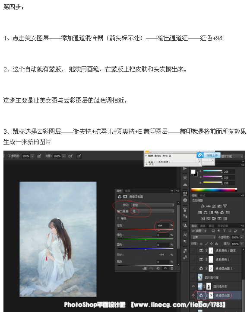Add a Color Balance adjustment (scales icon)
Viewport: 247px width, 312px height.
click(x=206, y=212)
